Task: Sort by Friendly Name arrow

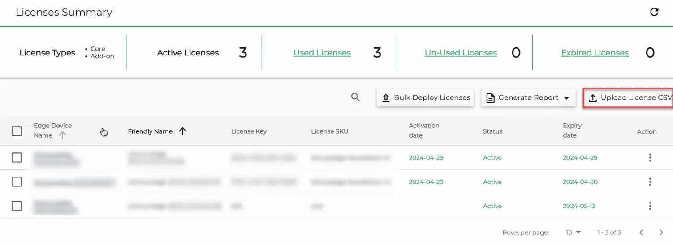Action: coord(182,131)
